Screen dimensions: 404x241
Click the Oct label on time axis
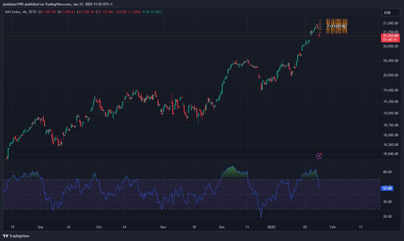click(99, 227)
